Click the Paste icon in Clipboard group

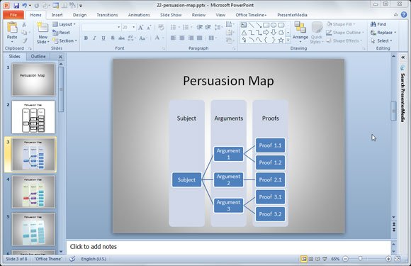coord(12,28)
